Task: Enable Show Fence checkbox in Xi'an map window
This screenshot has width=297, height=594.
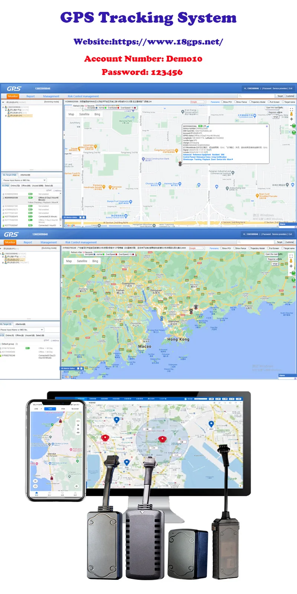Action: click(235, 102)
